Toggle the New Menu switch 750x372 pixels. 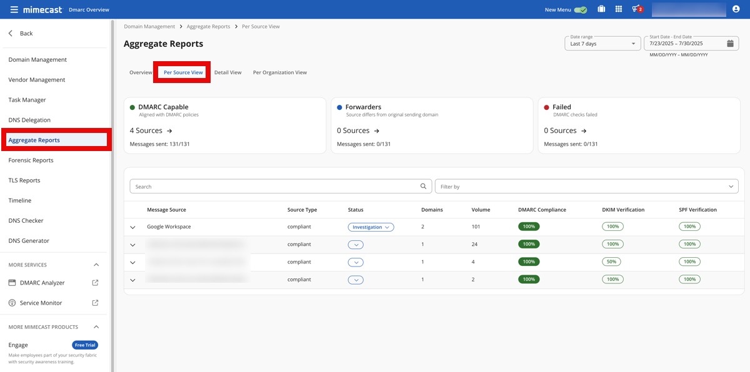[581, 10]
